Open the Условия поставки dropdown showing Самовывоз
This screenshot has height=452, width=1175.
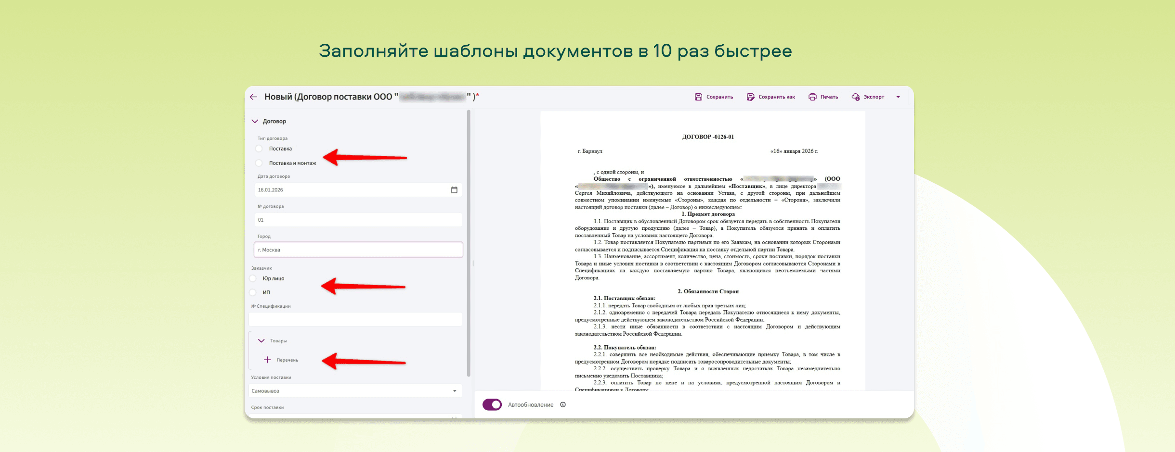(x=355, y=391)
